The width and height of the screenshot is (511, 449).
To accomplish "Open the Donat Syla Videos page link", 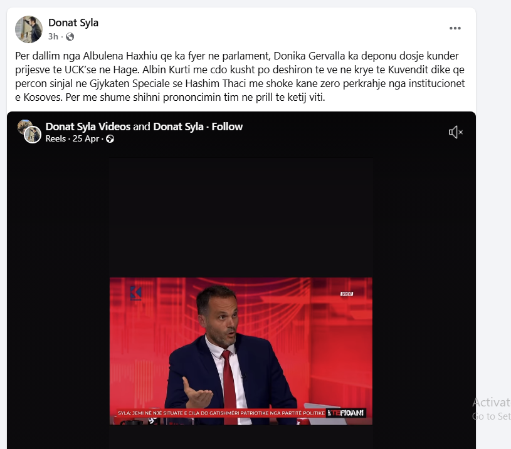I will pos(88,126).
